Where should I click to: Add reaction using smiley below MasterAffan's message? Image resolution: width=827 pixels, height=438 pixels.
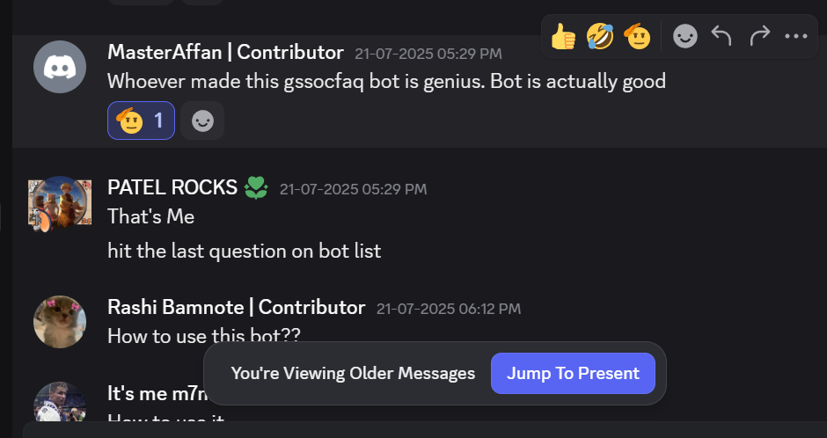pyautogui.click(x=202, y=121)
